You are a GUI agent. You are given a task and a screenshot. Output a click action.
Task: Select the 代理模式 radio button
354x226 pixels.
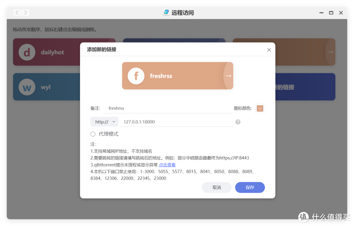(92, 134)
